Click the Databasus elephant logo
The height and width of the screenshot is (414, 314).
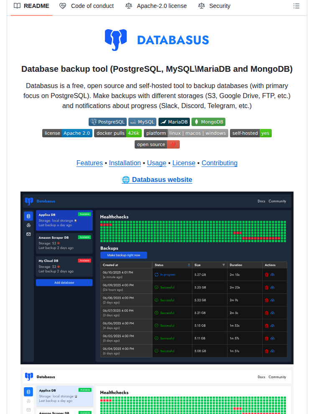115,40
